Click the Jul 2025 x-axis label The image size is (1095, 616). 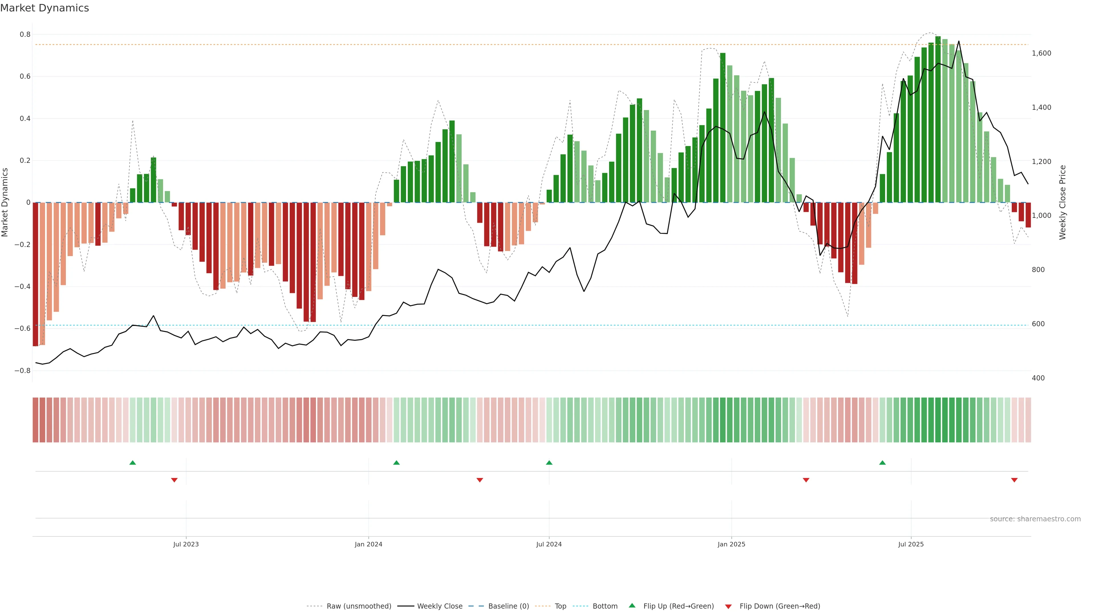(x=911, y=544)
